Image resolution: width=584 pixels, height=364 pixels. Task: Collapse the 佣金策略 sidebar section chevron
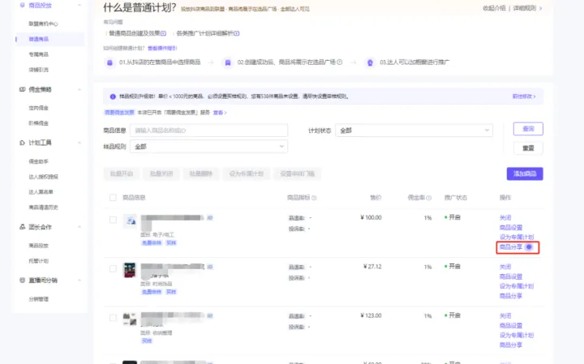click(x=79, y=89)
